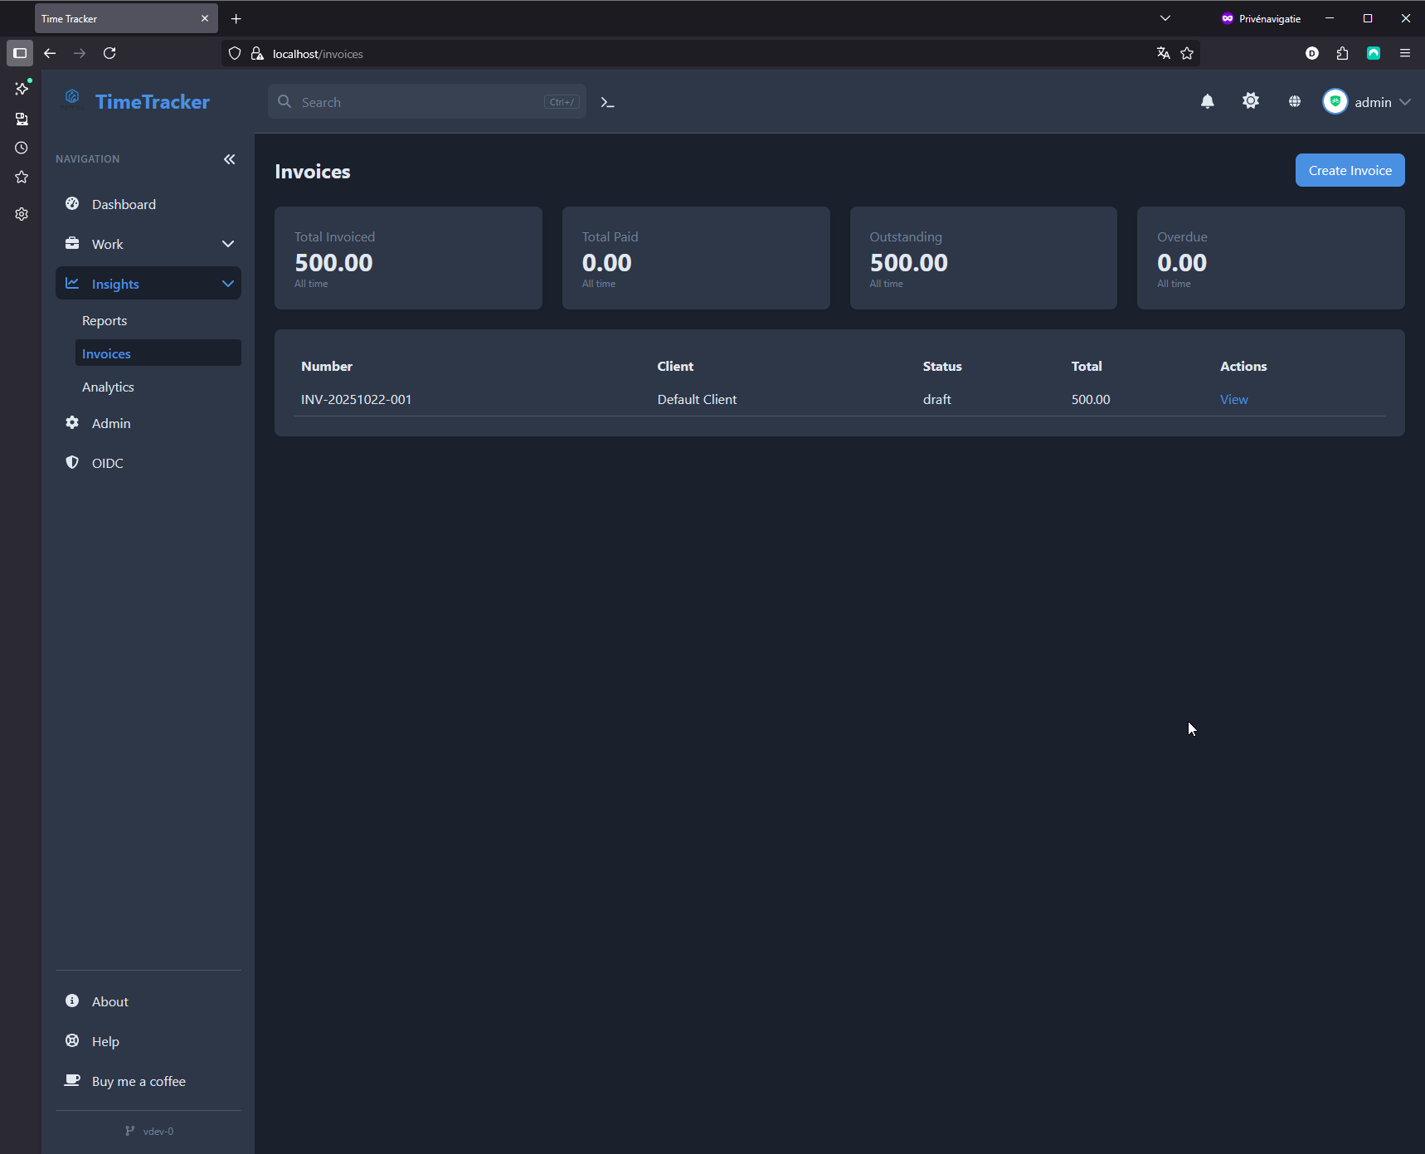View invoice INV-20251022-001
The width and height of the screenshot is (1425, 1154).
click(1233, 400)
